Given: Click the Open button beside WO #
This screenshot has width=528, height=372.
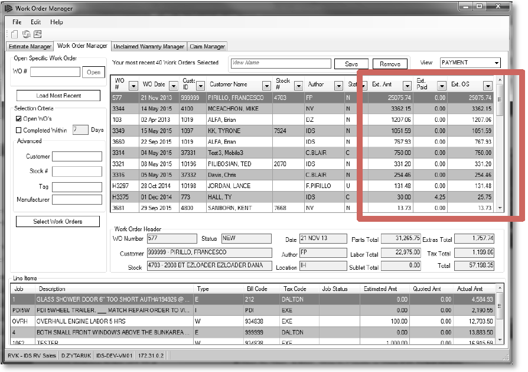Looking at the screenshot, I should pos(94,72).
